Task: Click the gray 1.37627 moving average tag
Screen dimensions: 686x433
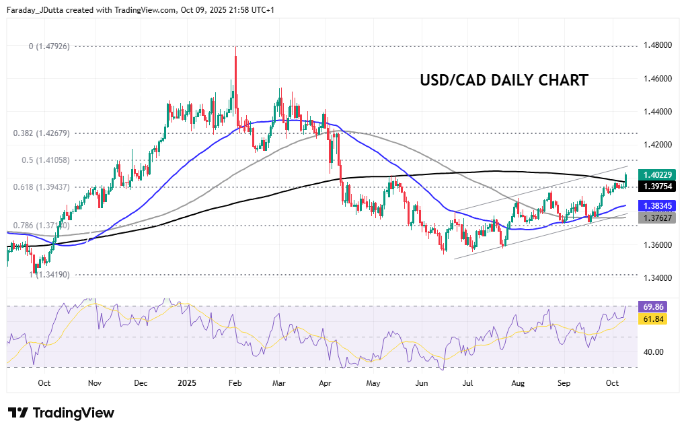Action: pos(656,218)
